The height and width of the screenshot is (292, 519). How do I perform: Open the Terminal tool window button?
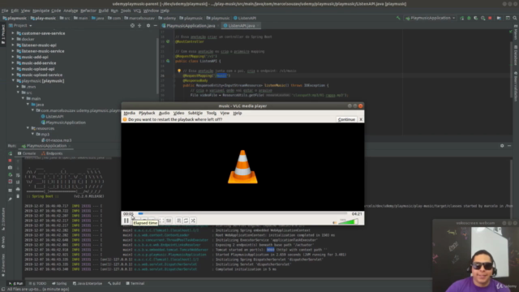coord(135,283)
